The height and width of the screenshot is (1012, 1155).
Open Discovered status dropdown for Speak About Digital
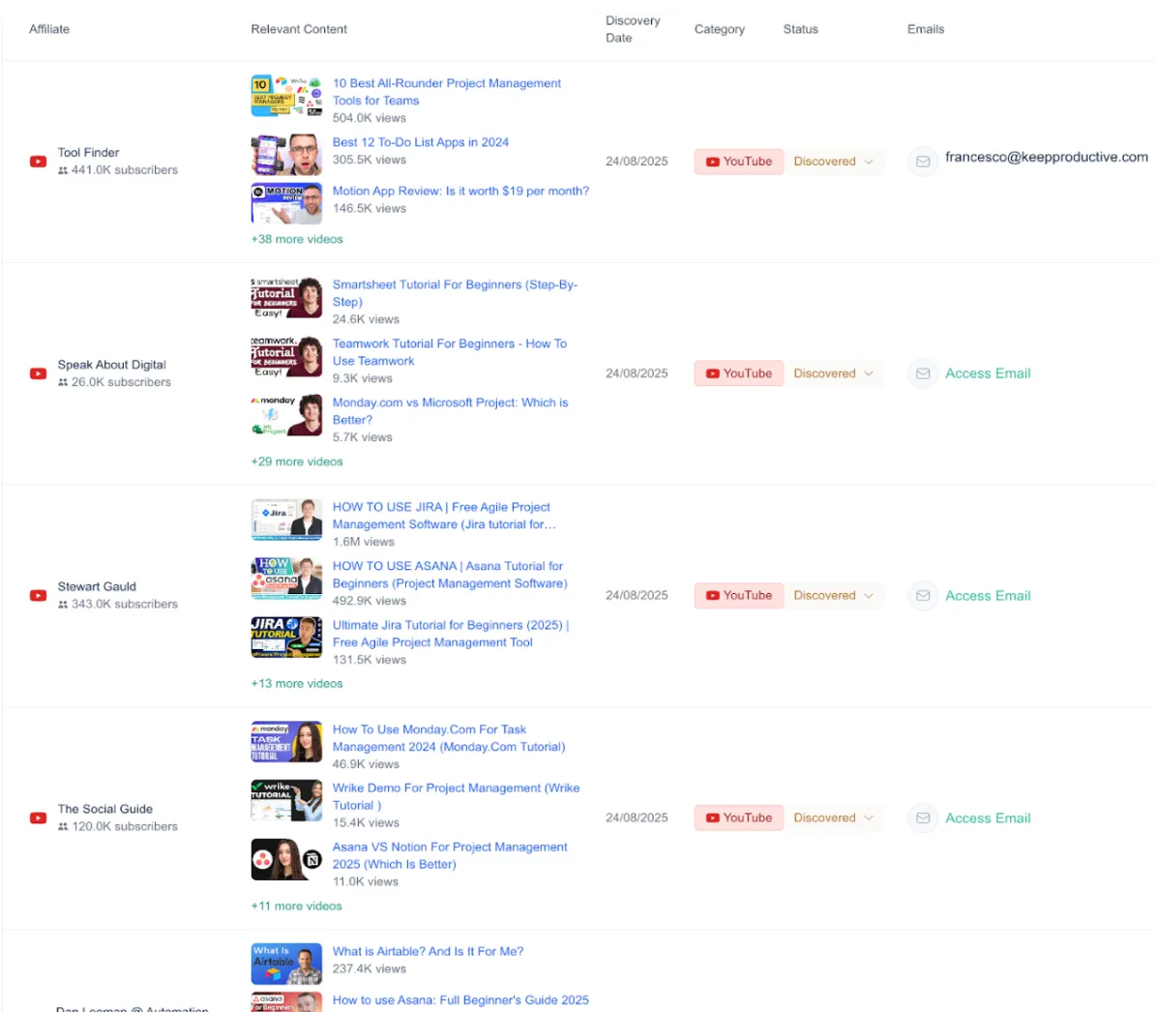[833, 373]
